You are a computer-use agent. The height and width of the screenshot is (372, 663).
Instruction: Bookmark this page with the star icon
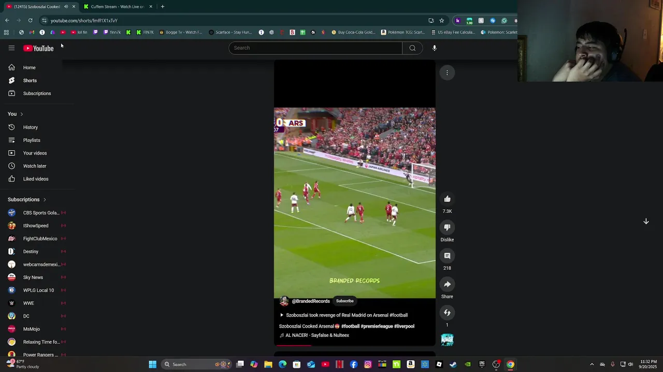tap(441, 21)
